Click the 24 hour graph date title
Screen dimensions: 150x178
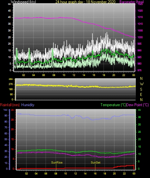tap(85, 2)
